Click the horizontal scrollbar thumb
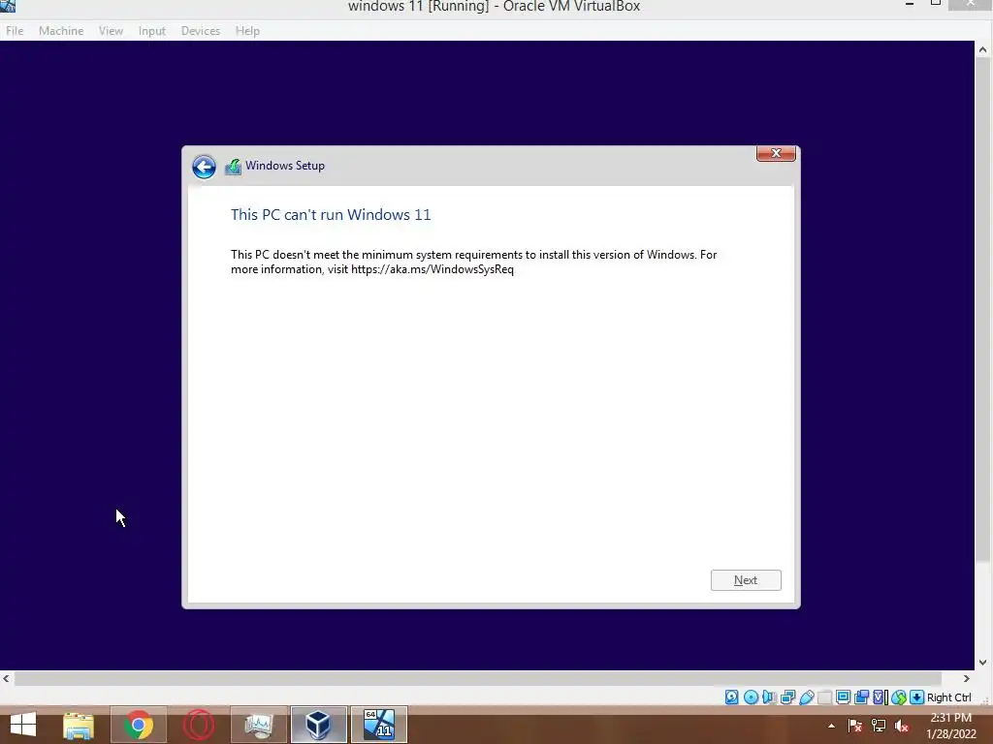The width and height of the screenshot is (993, 744). pos(477,678)
